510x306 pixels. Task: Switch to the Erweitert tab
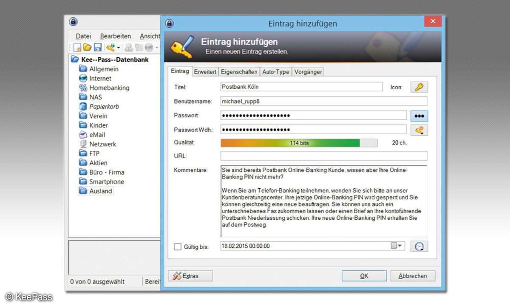(205, 72)
